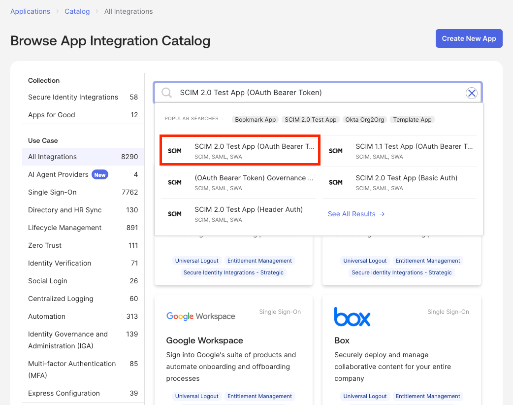
Task: Click Secure Identity Integrations - Strategic tag above Box
Action: click(401, 272)
